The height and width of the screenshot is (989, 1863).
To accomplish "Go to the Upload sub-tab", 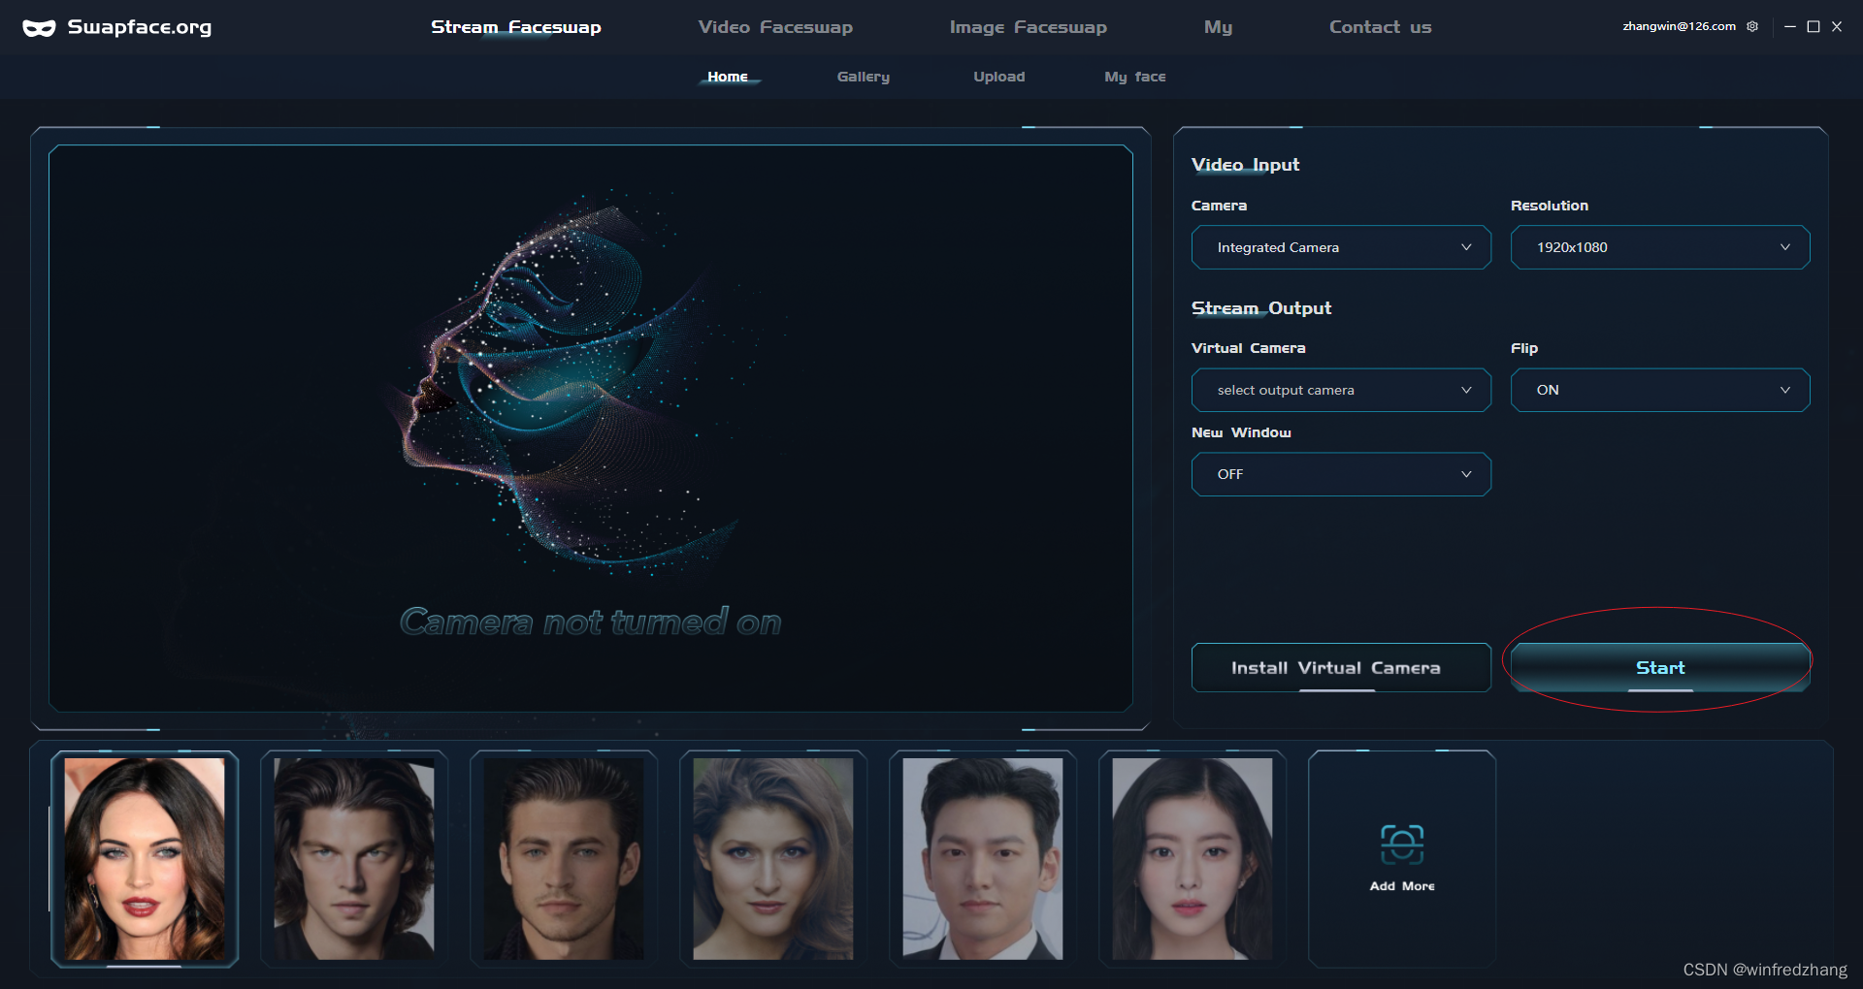I will 998,77.
